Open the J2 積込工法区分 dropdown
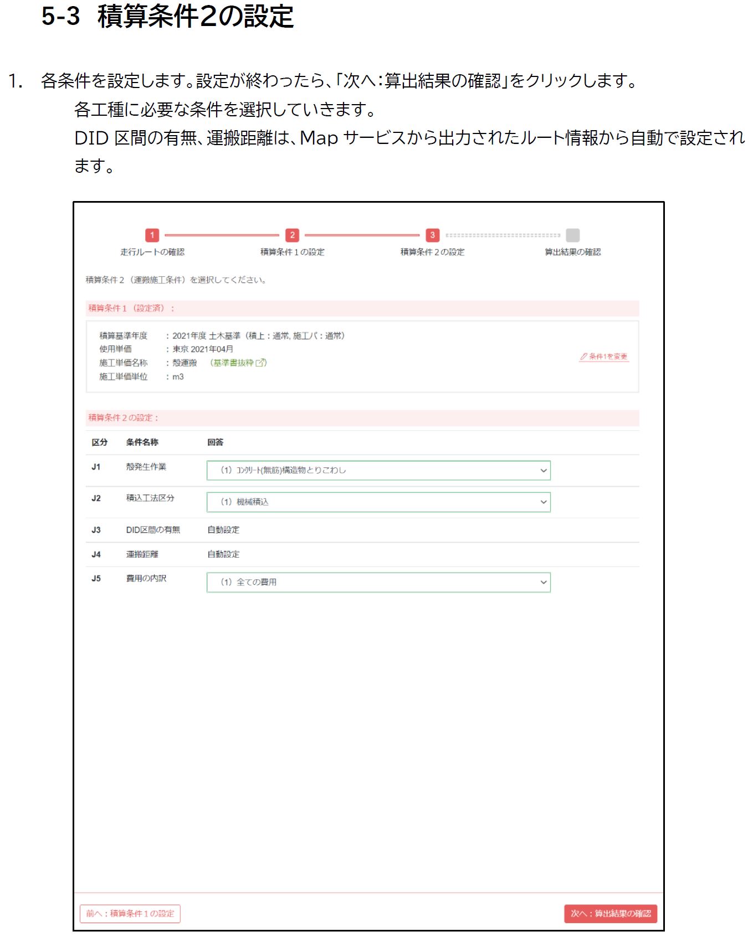753x952 pixels. coord(378,502)
